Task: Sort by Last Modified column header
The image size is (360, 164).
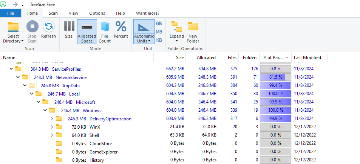Action: pyautogui.click(x=309, y=58)
